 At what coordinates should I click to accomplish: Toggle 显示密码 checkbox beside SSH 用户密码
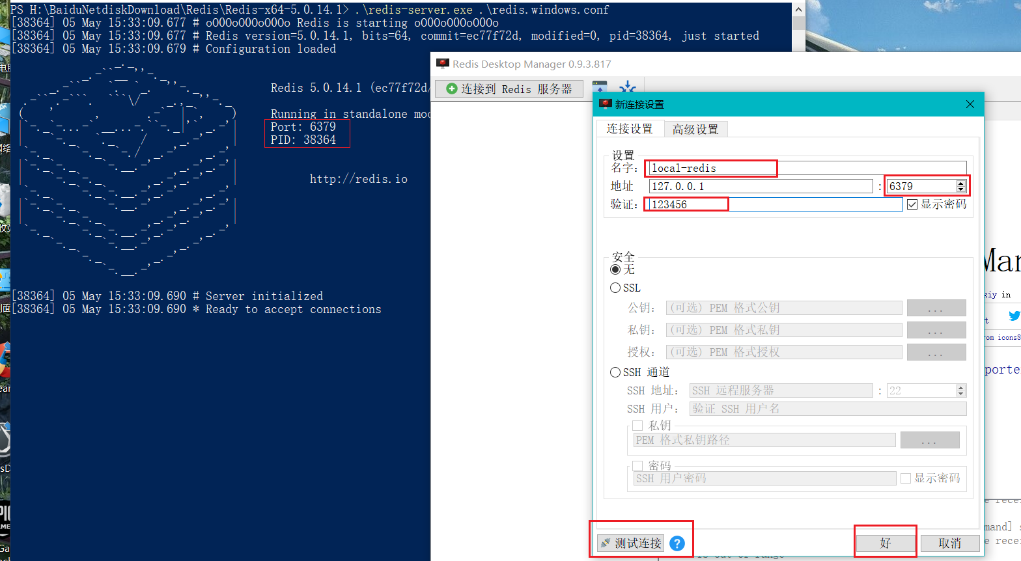tap(906, 478)
